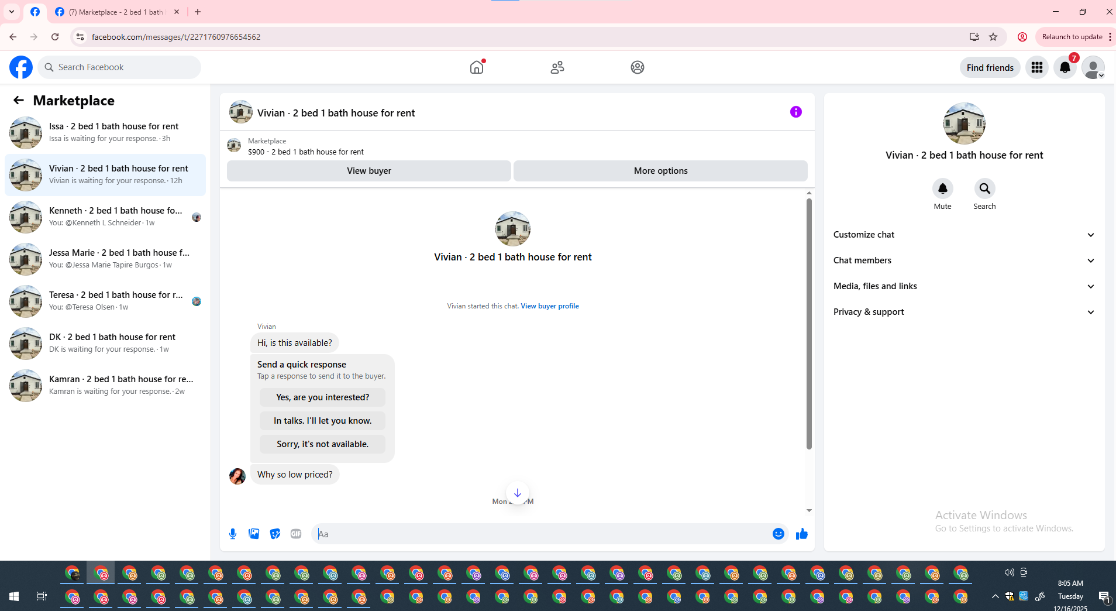Open Windows Task View
1116x611 pixels.
(42, 596)
